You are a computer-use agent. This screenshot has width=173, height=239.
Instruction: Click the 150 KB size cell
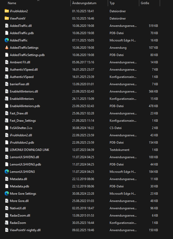pyautogui.click(x=153, y=230)
